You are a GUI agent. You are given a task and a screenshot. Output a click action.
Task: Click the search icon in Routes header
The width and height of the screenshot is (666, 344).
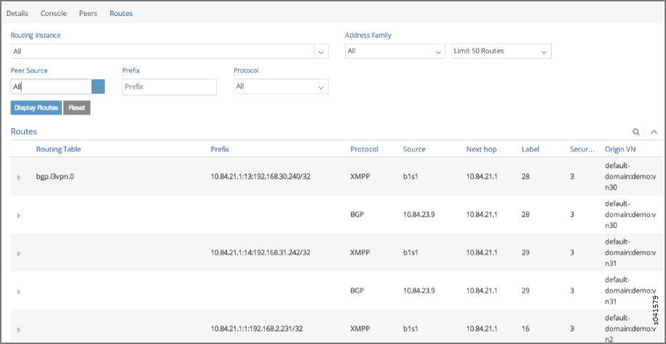pyautogui.click(x=636, y=132)
